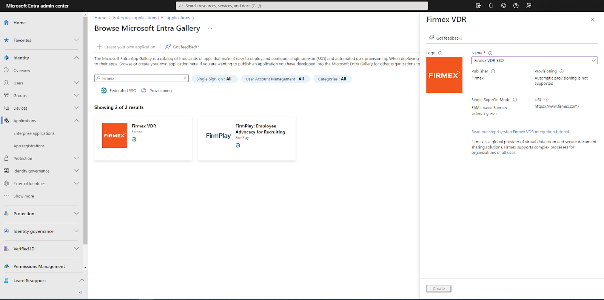The height and width of the screenshot is (300, 604).
Task: Select the Firmex VDR app card
Action: point(143,138)
